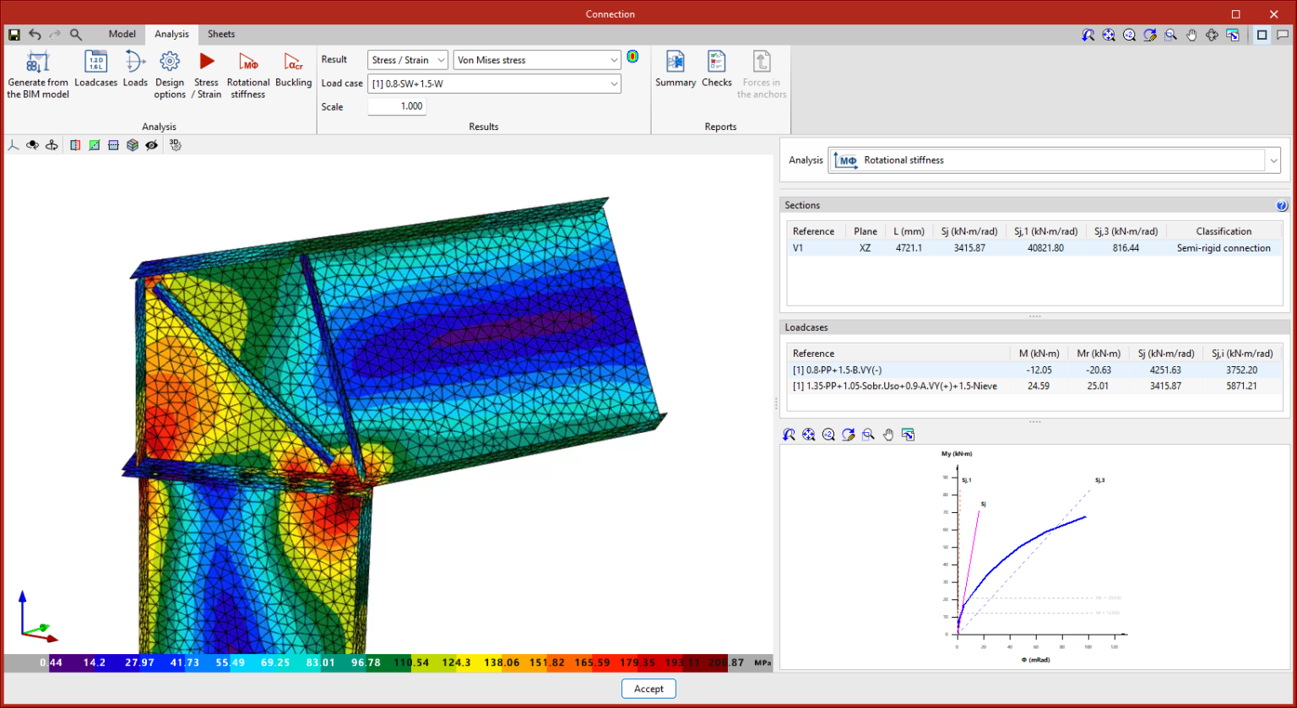Screen dimensions: 1297x708
Task: Click the color legend icon beside Von Mises
Action: coord(632,57)
